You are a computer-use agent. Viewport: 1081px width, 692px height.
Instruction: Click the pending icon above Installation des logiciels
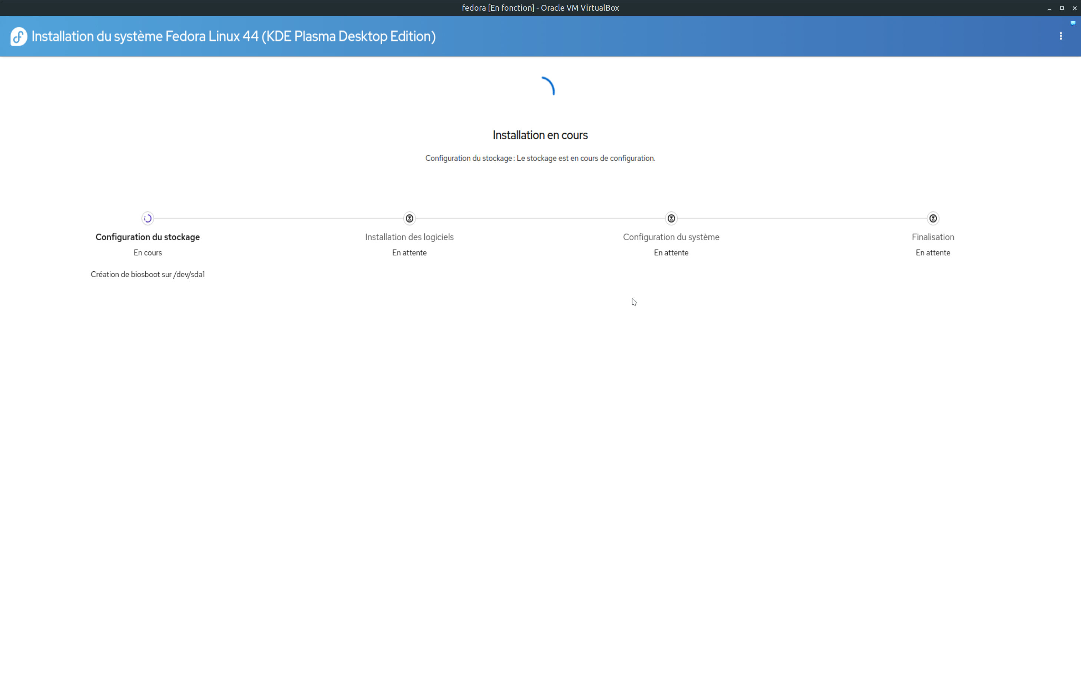coord(409,218)
